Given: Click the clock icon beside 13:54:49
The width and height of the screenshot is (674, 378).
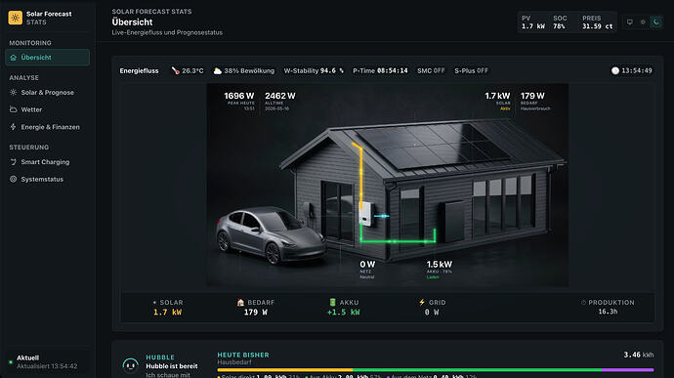Looking at the screenshot, I should click(615, 70).
